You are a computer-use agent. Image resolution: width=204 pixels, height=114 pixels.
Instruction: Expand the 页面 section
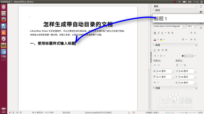154,88
